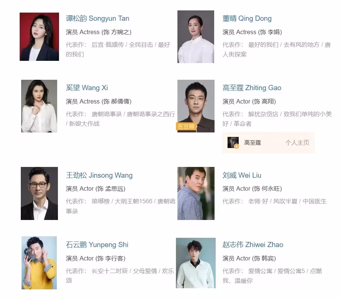
Task: Open Wei Liu's portrait photo
Action: coord(196,193)
